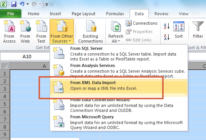Undo the last action
Viewport: 206px width, 140px height.
point(22,4)
